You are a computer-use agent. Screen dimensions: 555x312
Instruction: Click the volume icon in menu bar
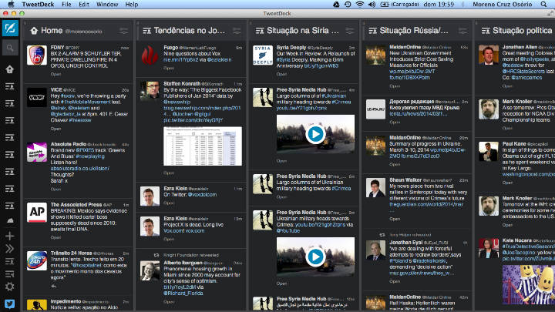pos(372,5)
